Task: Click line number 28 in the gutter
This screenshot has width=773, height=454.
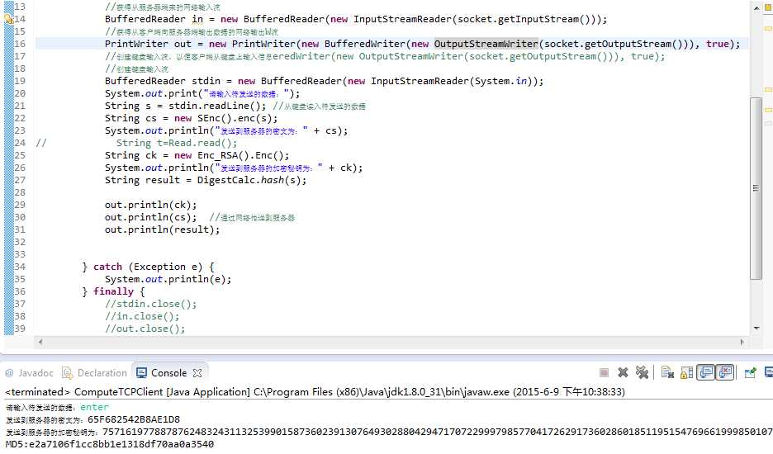Action: point(20,192)
